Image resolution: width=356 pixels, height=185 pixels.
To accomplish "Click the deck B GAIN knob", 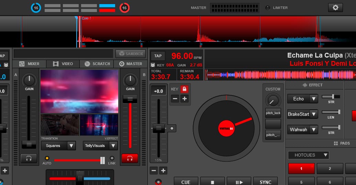I will click(130, 81).
